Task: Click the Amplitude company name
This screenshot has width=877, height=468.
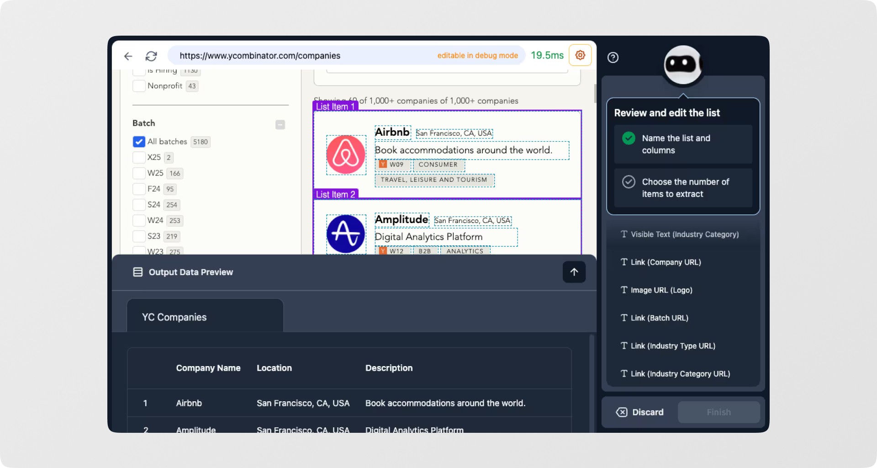Action: click(x=402, y=219)
